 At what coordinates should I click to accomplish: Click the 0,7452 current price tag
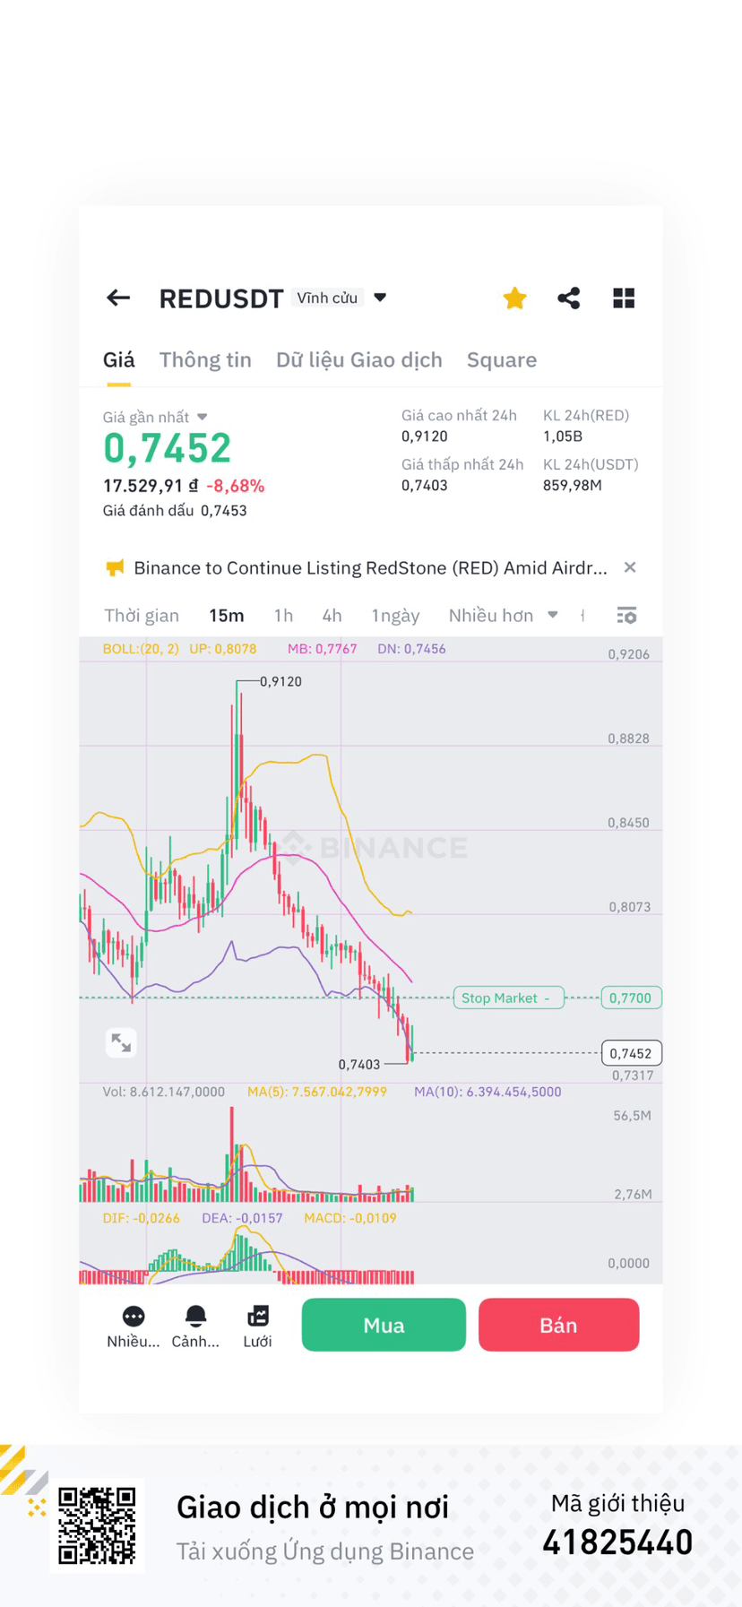pos(631,1053)
